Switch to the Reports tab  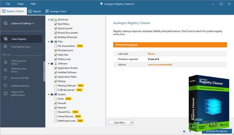click(x=35, y=11)
